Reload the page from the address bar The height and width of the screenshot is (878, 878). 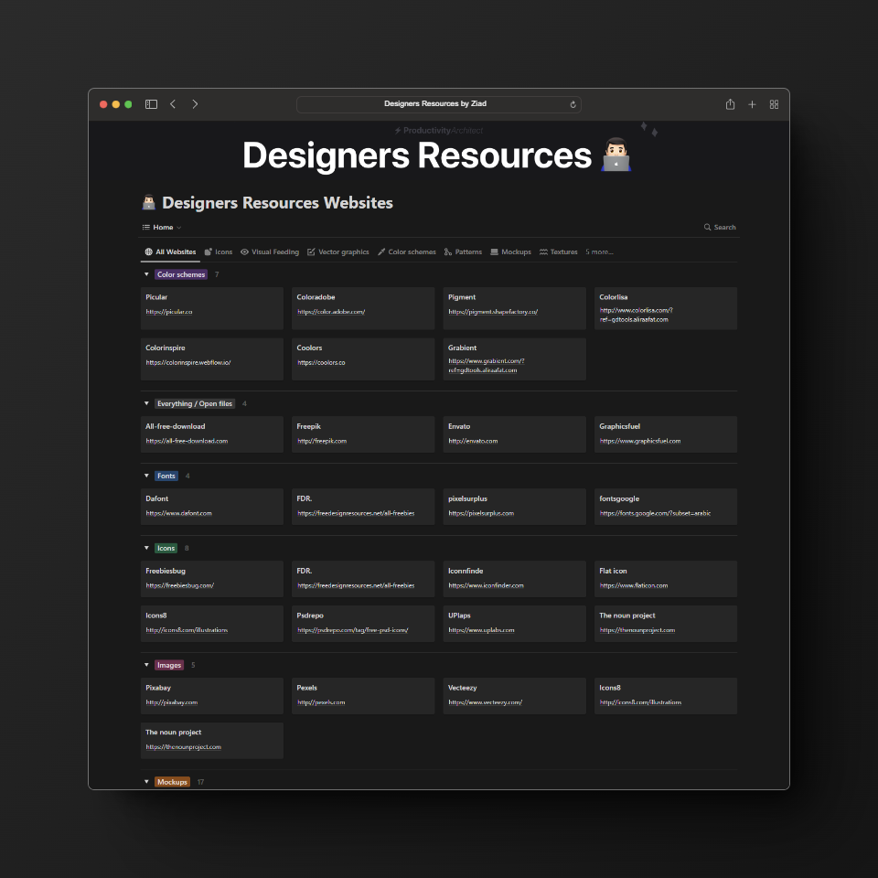573,104
